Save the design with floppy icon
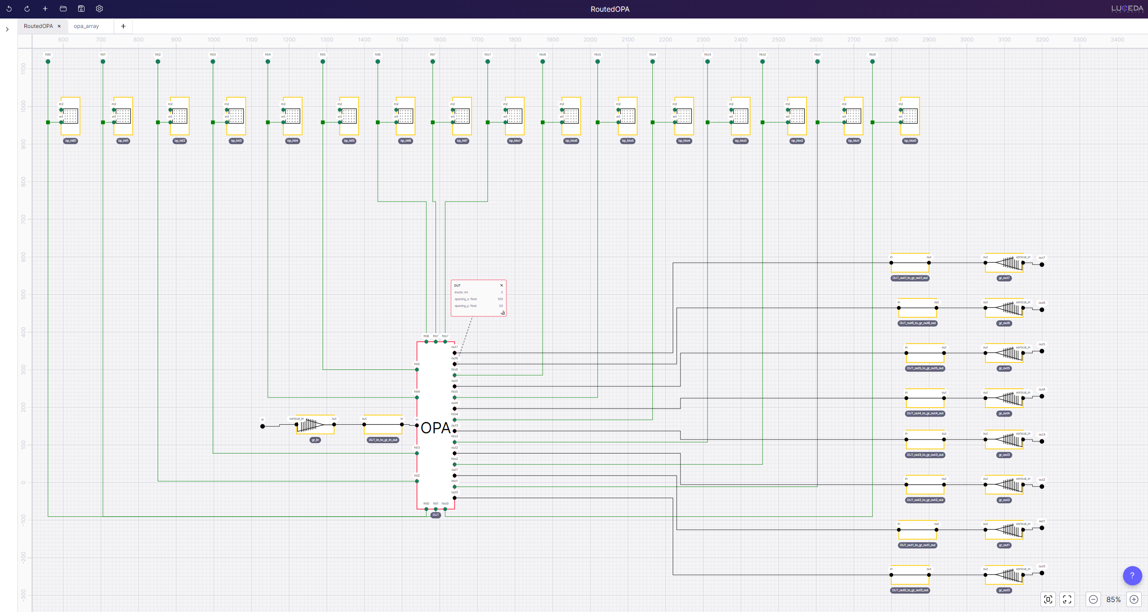This screenshot has height=612, width=1148. pos(81,9)
